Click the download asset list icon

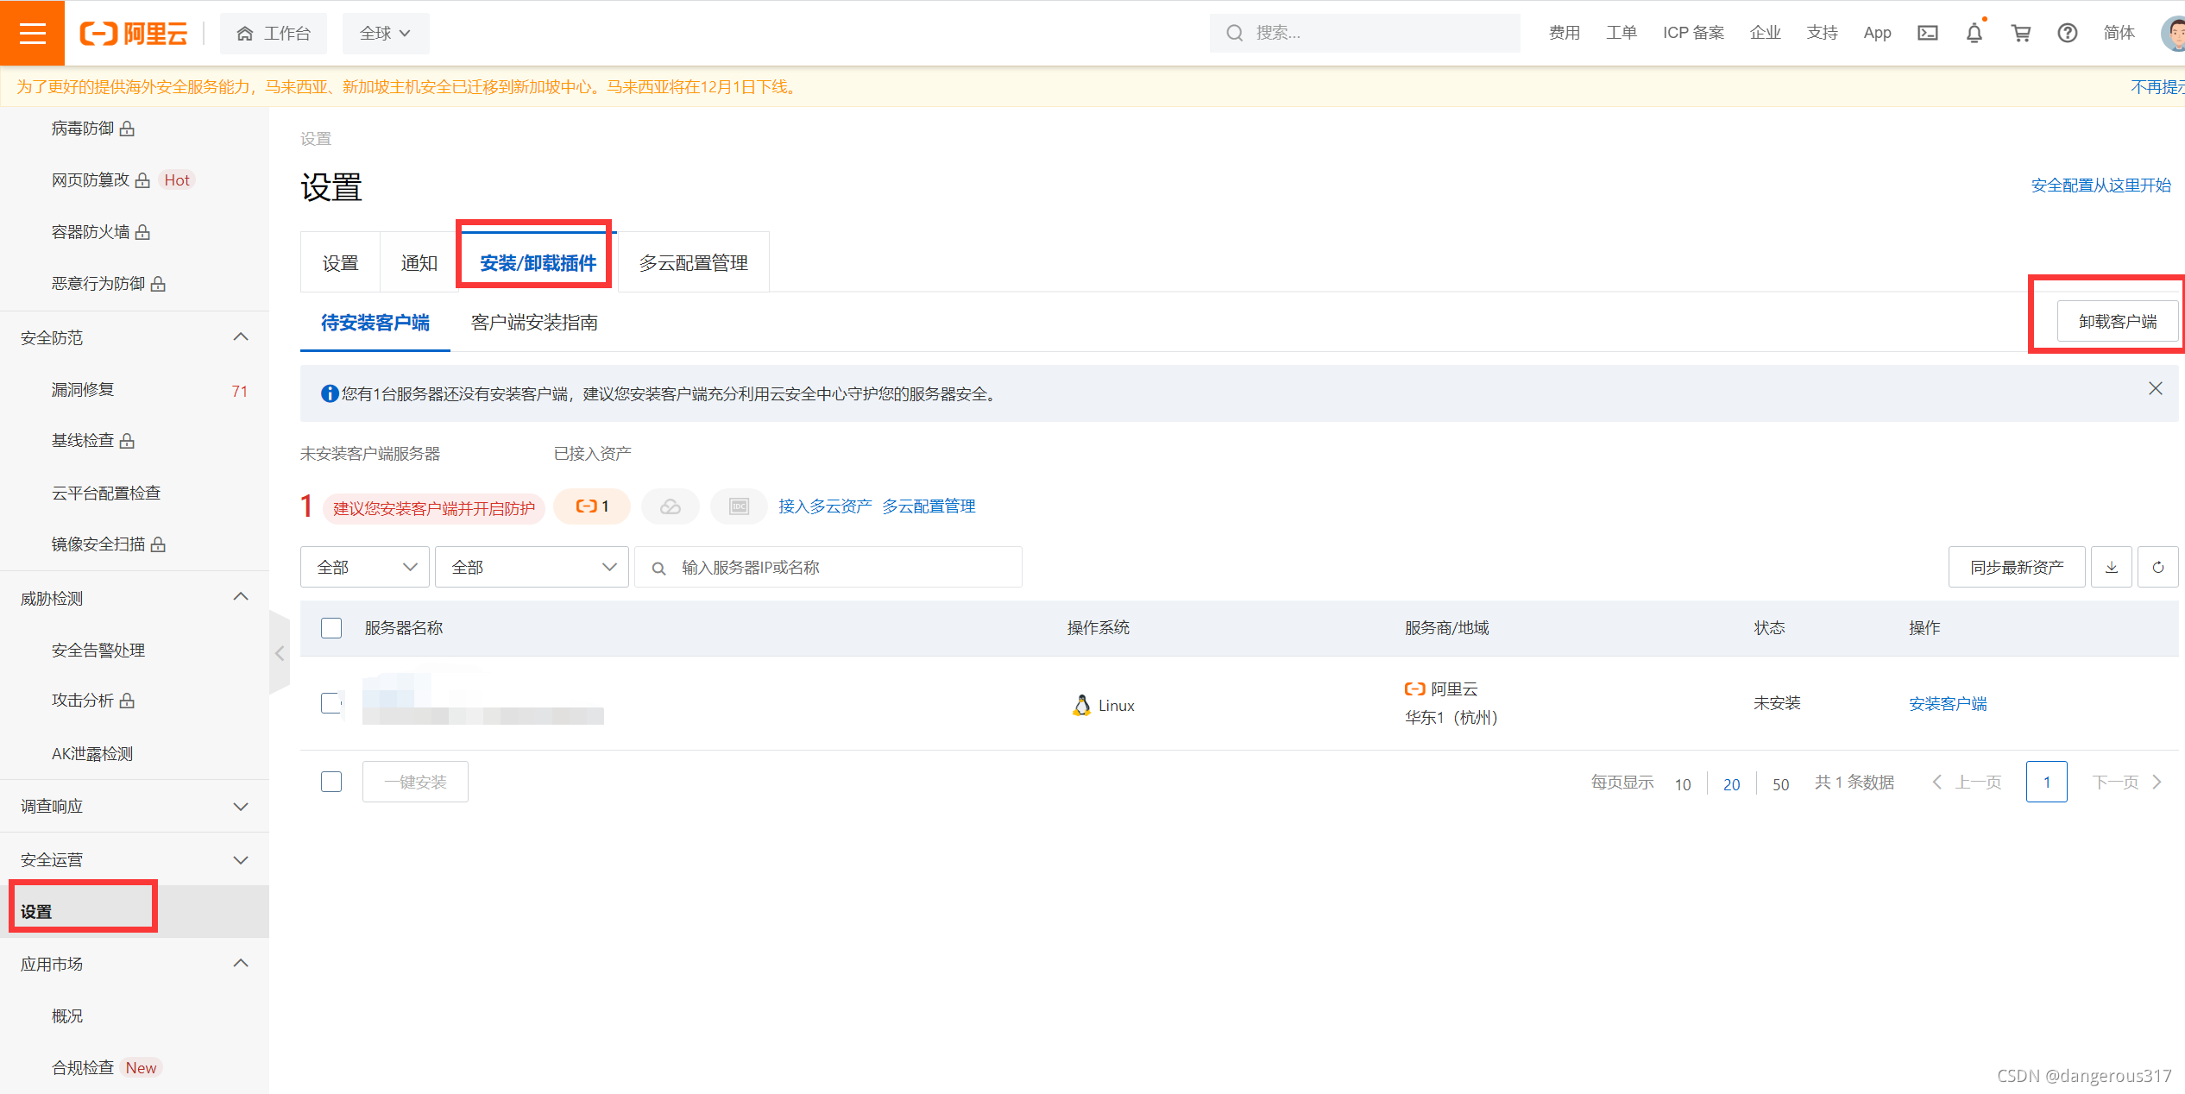(2111, 567)
